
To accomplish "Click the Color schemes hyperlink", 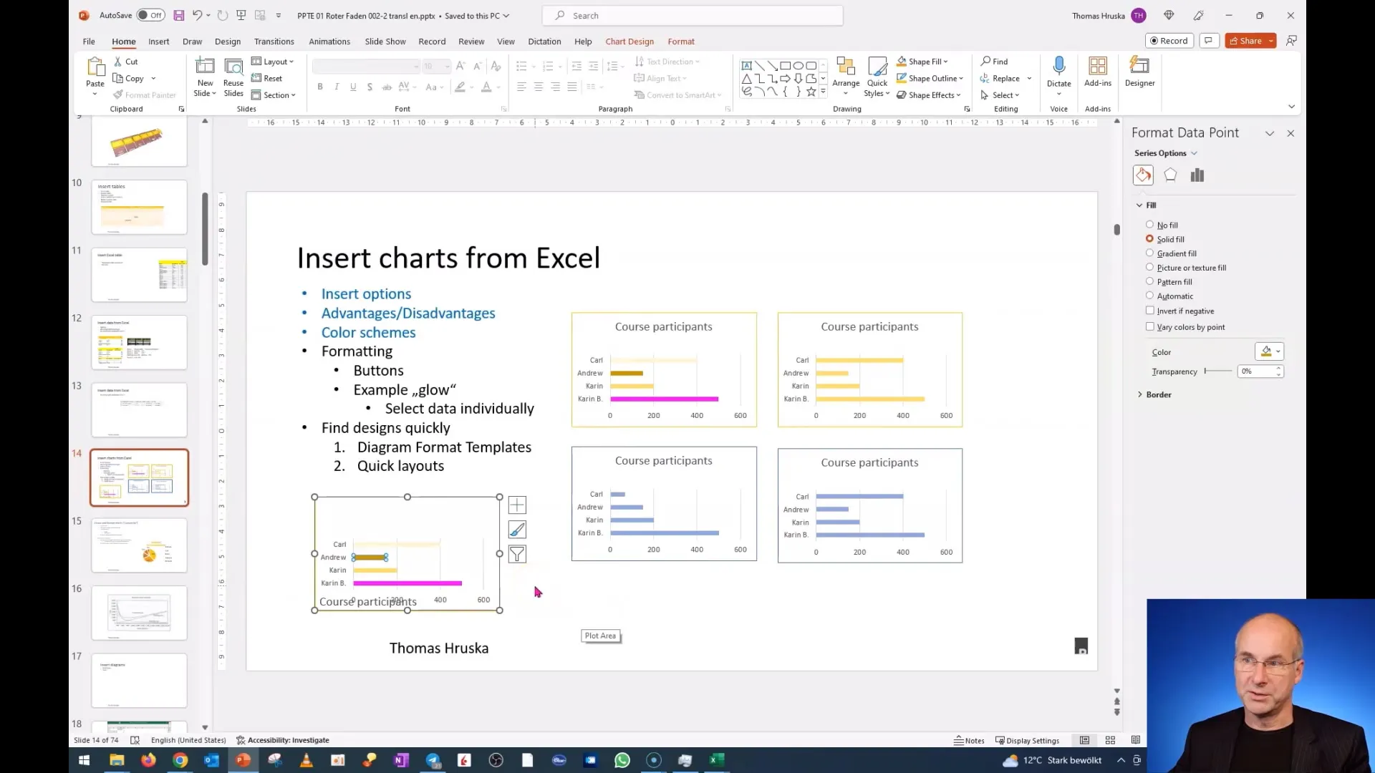I will 367,331.
